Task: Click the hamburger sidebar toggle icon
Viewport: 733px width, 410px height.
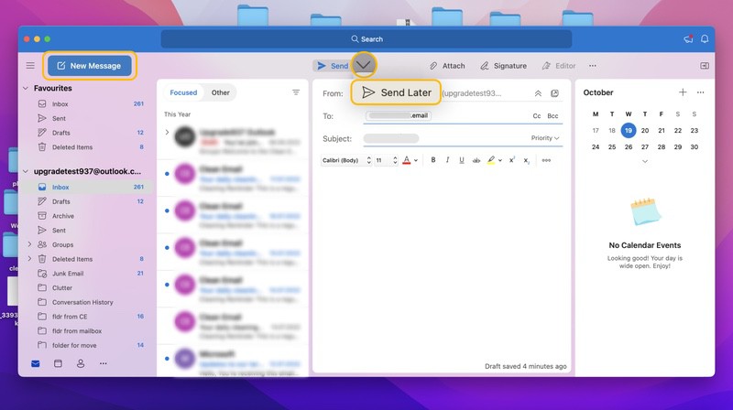Action: click(x=30, y=65)
